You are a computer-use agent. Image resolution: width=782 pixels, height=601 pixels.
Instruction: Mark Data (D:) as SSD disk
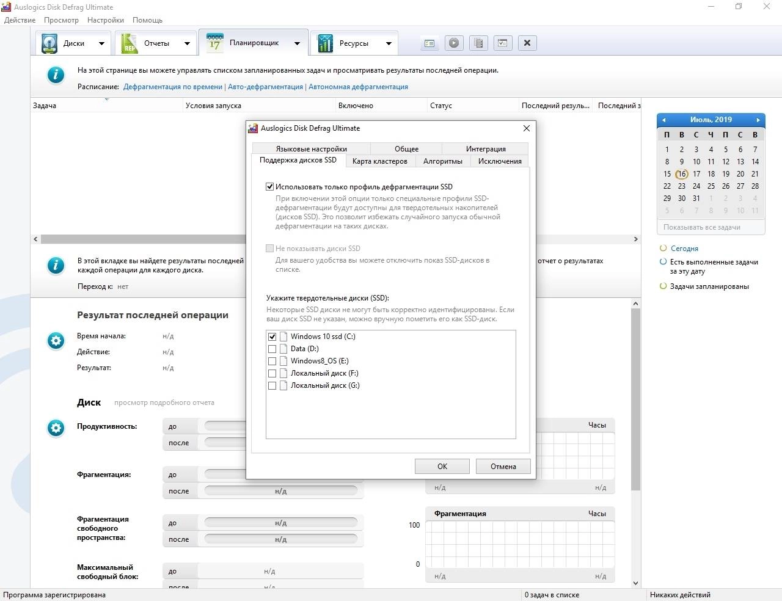(x=272, y=349)
